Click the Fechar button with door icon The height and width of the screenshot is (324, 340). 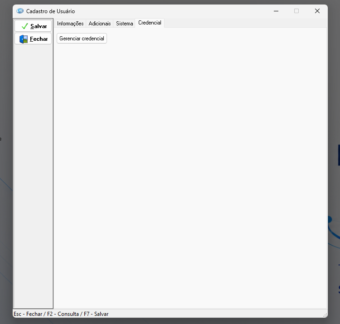pos(33,39)
